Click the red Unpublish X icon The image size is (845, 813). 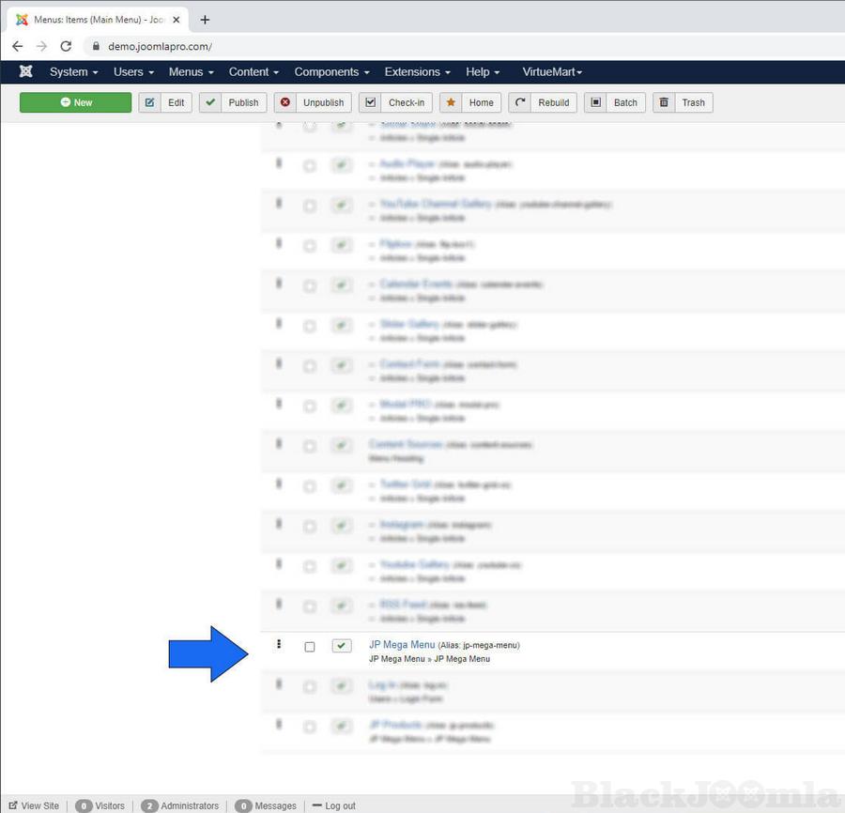point(285,102)
